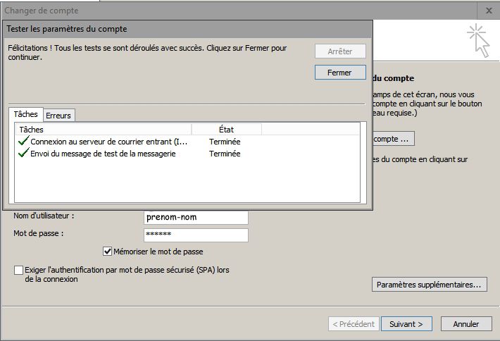Select the Tâches tab

pos(25,114)
